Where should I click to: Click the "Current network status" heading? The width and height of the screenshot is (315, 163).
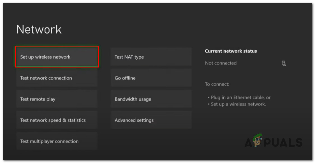[x=231, y=51]
